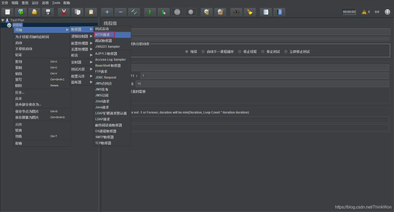The height and width of the screenshot is (212, 394).
Task: Expand the 取样器 submenu
Action: click(82, 30)
